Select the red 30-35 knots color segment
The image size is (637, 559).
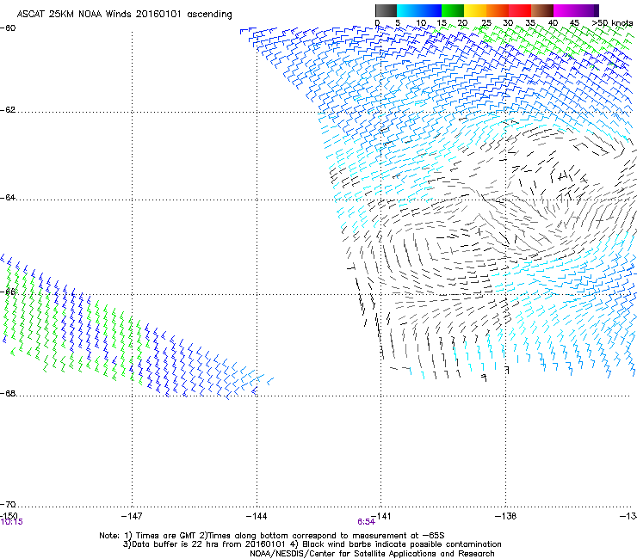520,10
